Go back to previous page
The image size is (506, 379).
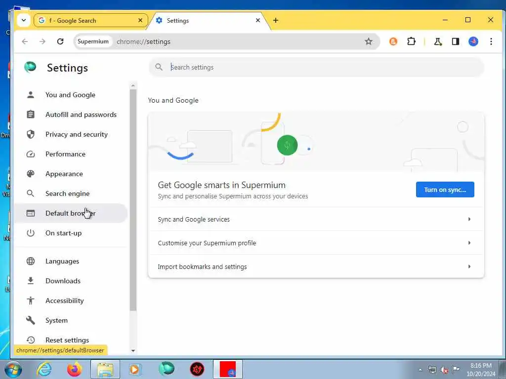[25, 41]
